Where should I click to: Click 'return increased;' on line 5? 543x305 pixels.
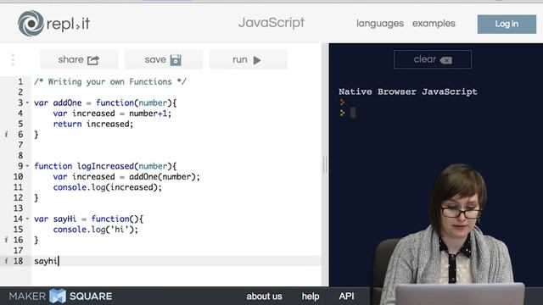tap(93, 124)
